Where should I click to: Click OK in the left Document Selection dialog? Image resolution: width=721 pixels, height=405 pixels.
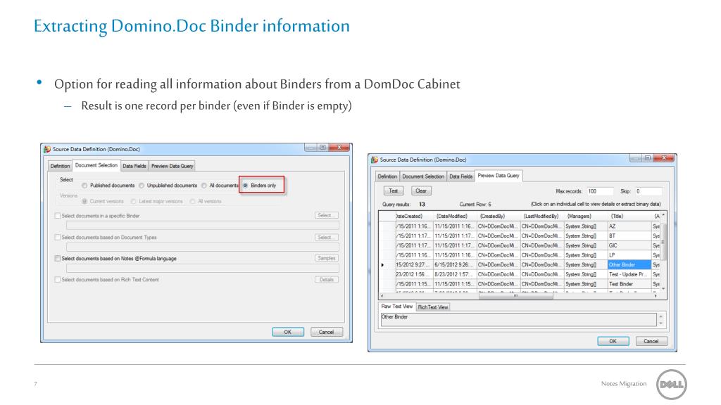click(x=288, y=332)
